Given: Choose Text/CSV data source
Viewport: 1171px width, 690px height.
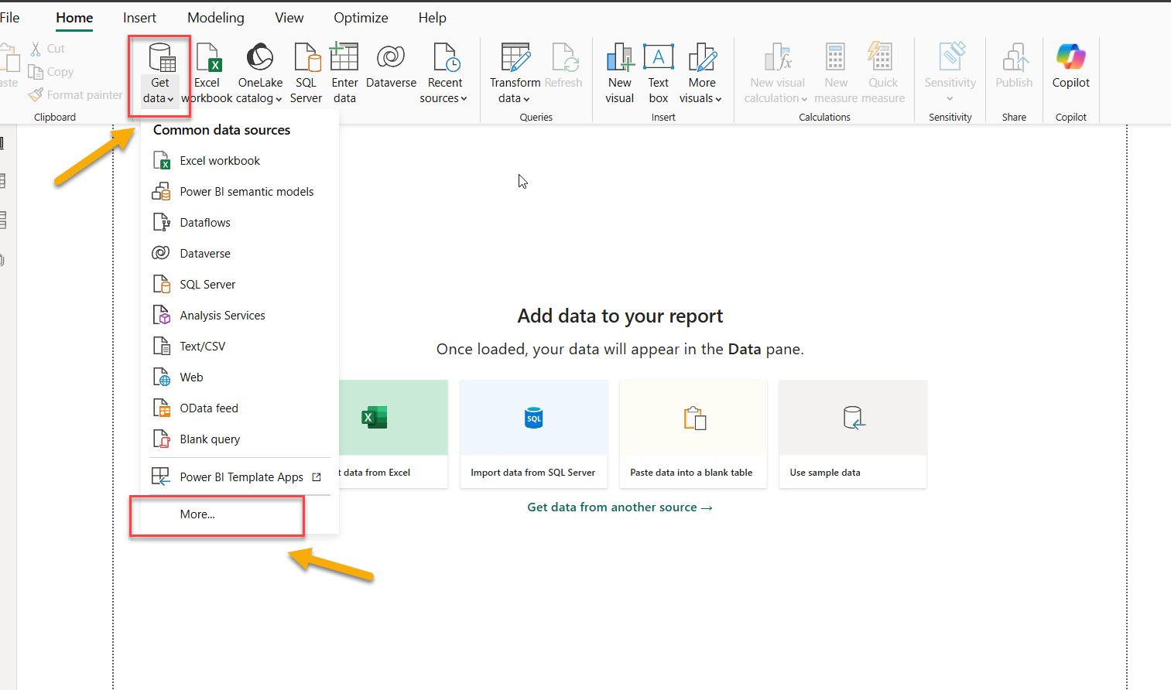Looking at the screenshot, I should [x=240, y=347].
